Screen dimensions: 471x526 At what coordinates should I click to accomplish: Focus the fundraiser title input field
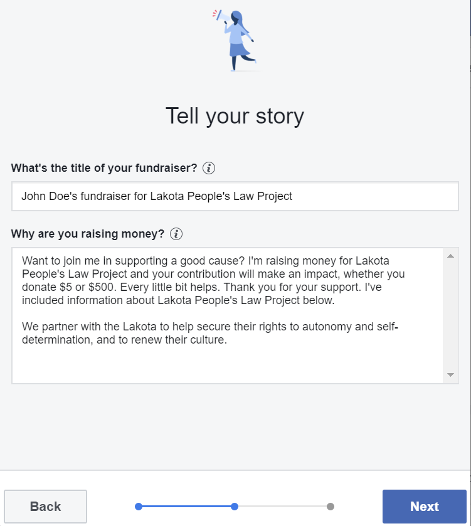(x=235, y=196)
